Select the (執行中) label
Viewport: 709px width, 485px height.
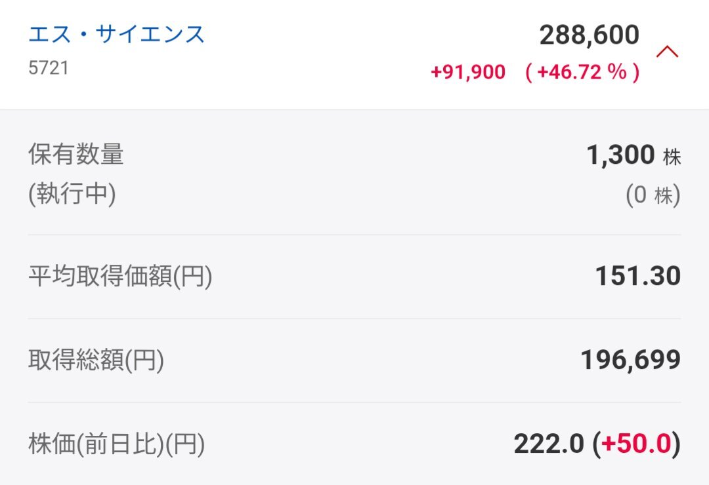coord(72,194)
